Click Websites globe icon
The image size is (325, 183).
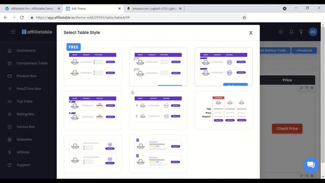10,139
